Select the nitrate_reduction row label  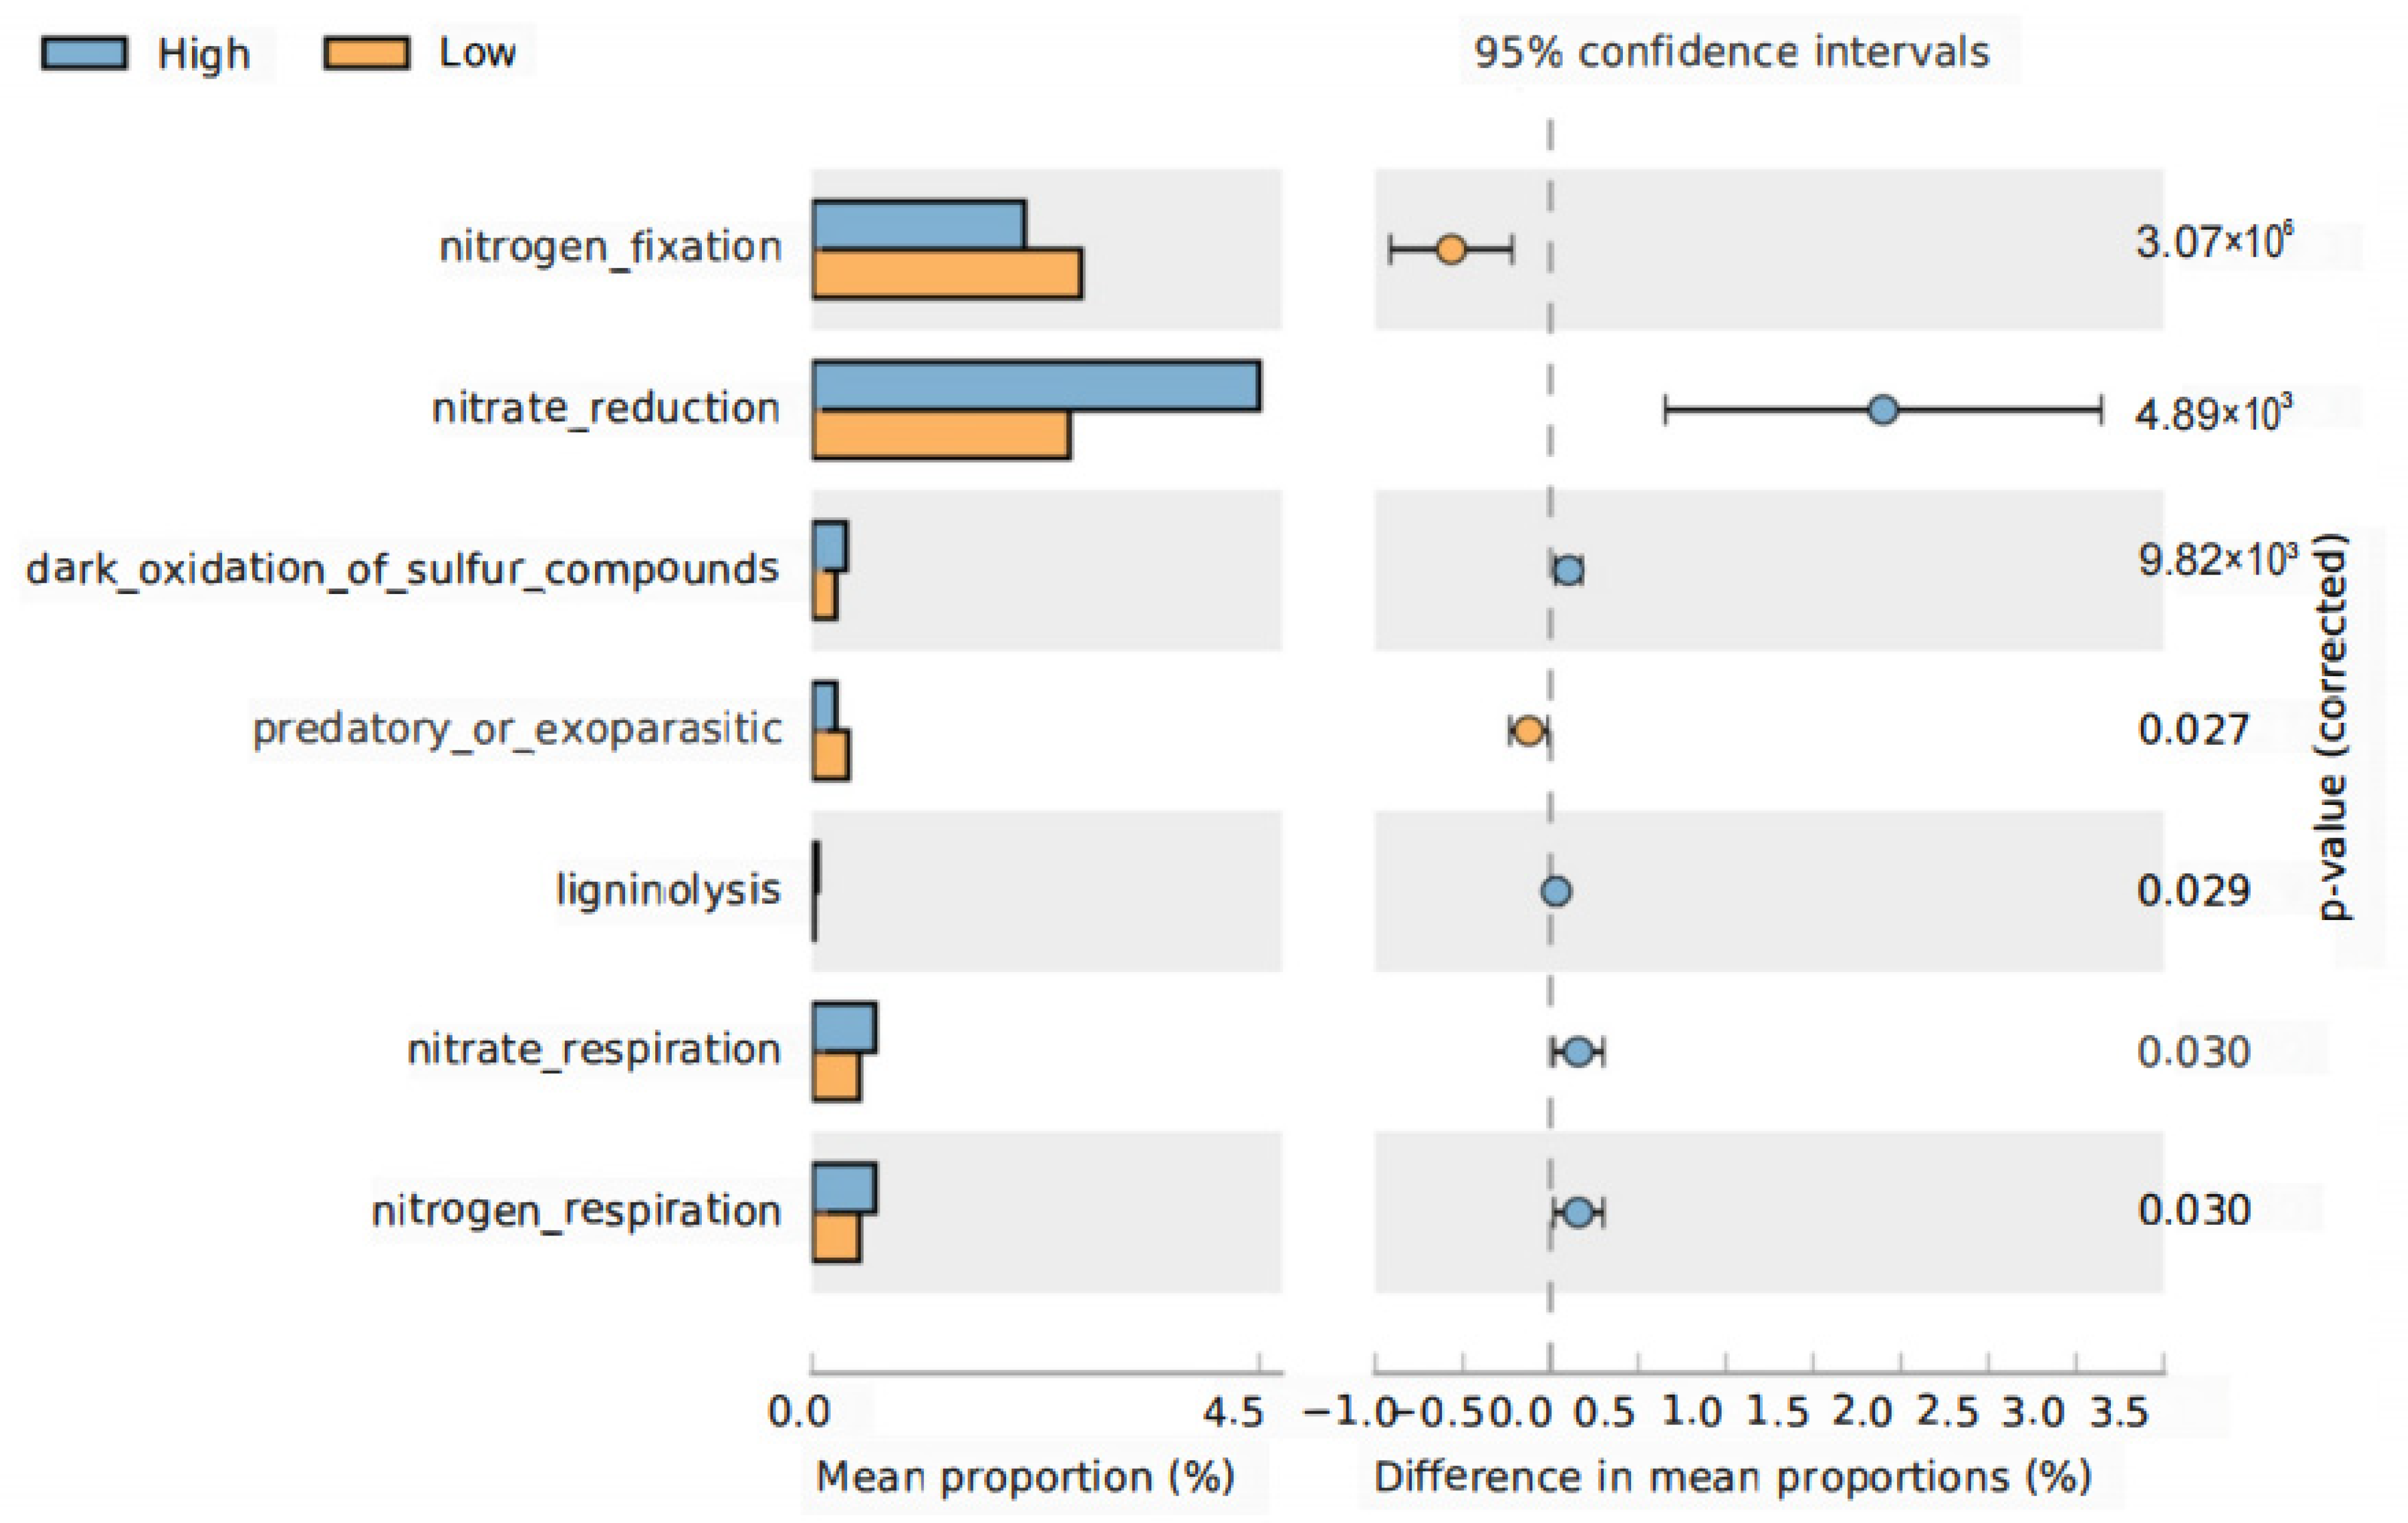point(605,409)
